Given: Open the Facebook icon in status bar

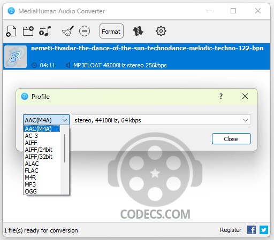Looking at the screenshot, I should (x=252, y=230).
